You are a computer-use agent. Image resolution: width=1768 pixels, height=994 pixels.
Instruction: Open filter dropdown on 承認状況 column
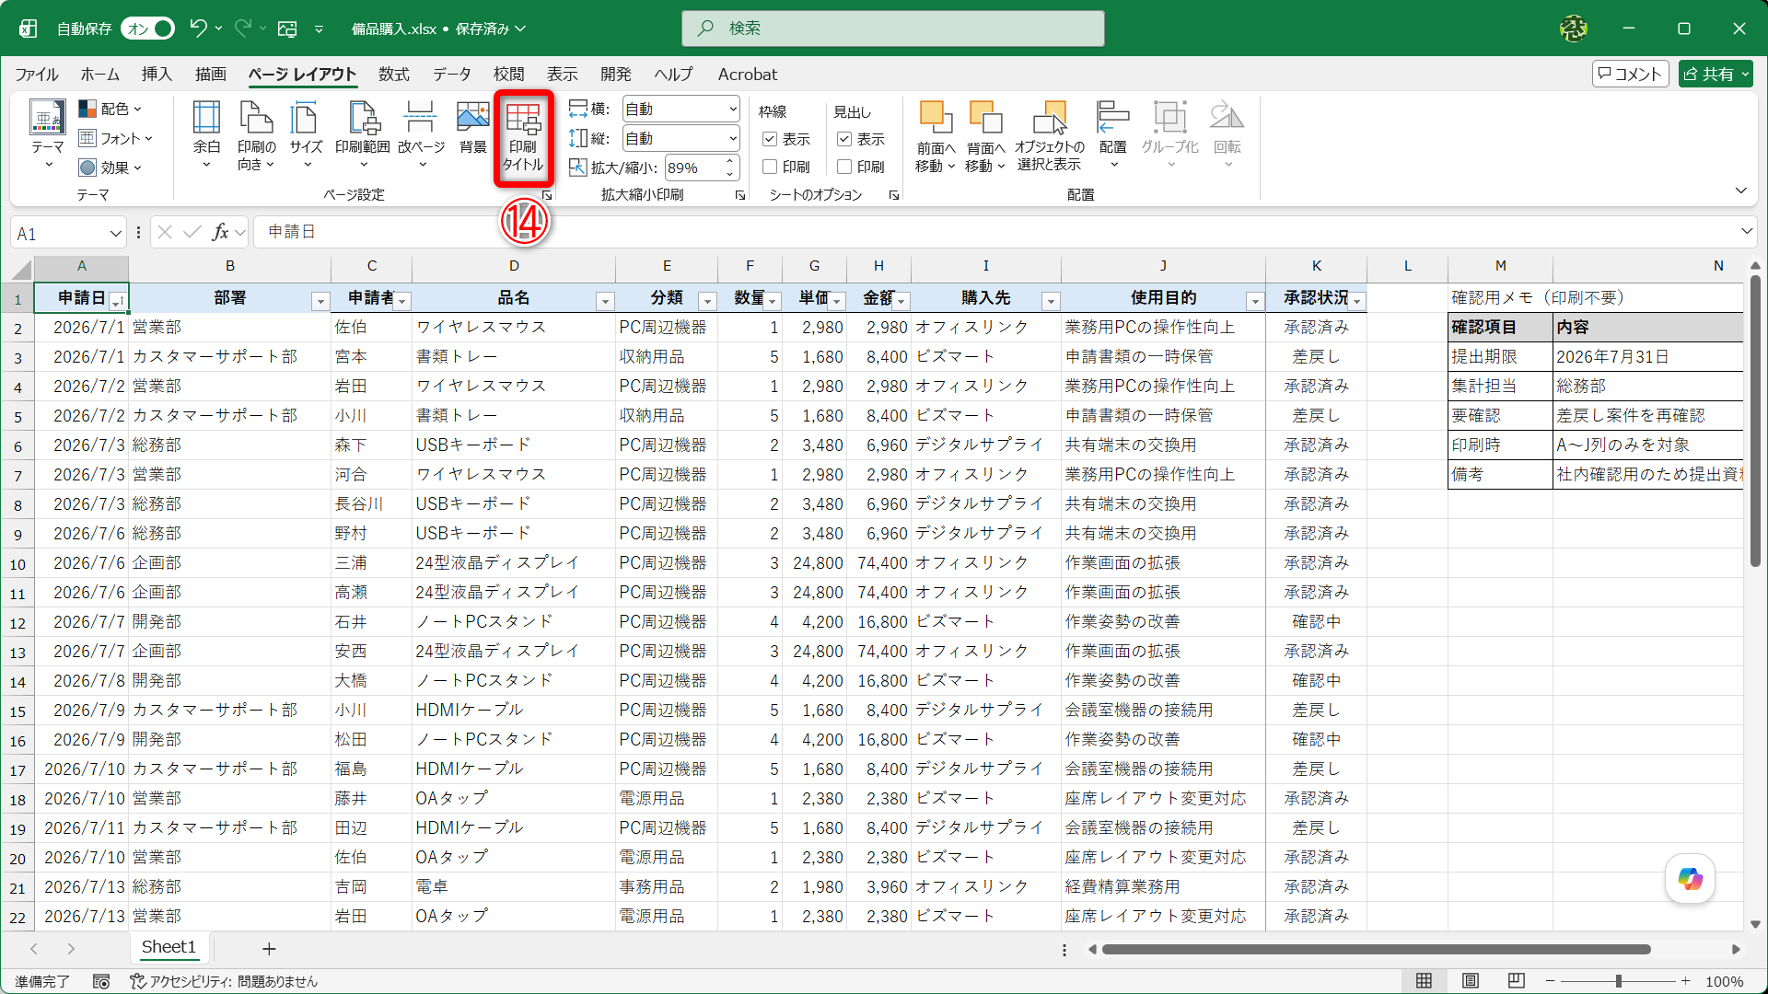(1356, 301)
